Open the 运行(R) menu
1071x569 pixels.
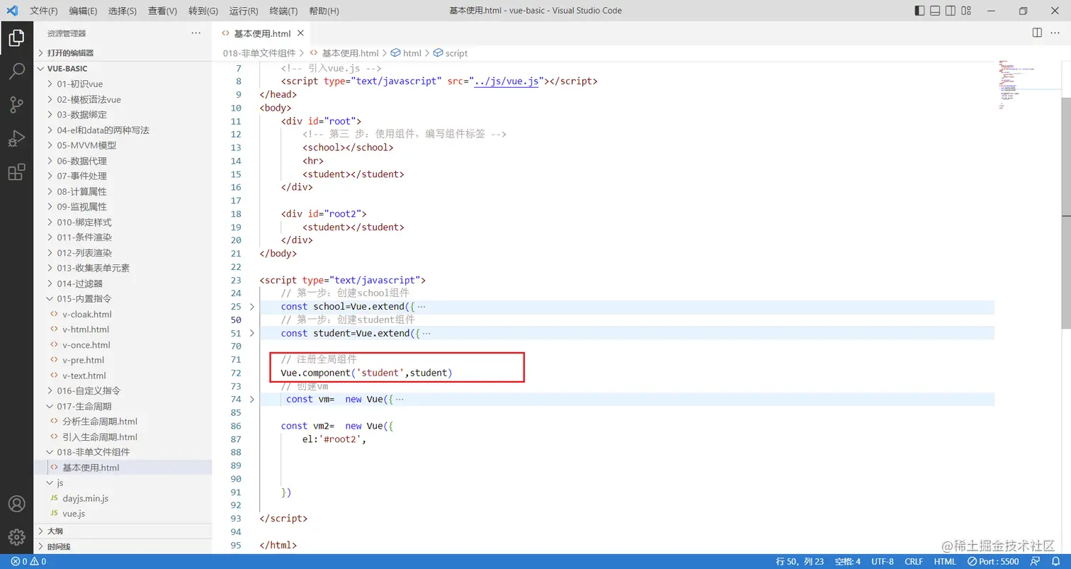coord(244,11)
